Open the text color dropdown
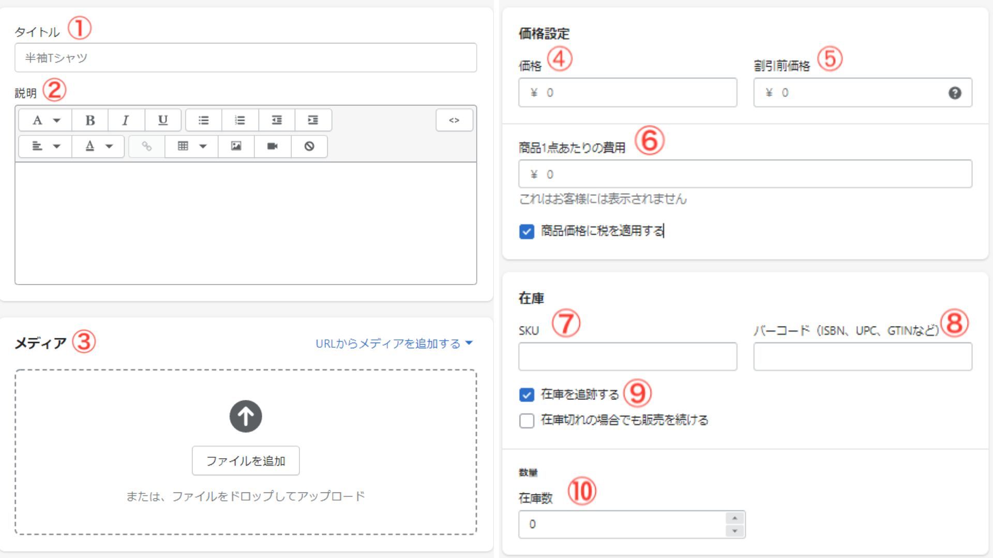Screen dimensions: 993x558 (x=98, y=146)
